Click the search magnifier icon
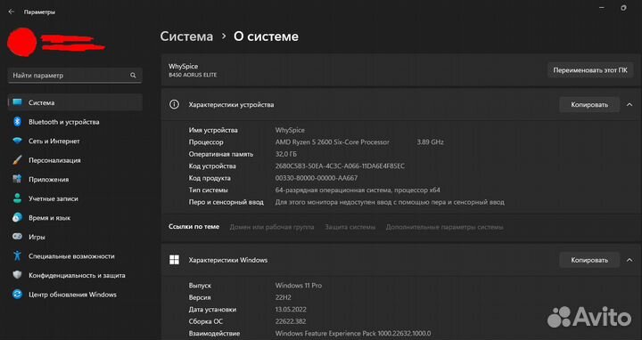The height and width of the screenshot is (340, 642). [133, 75]
